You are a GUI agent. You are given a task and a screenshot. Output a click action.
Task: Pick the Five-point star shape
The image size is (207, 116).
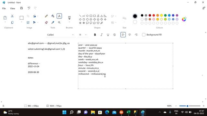point(80,23)
